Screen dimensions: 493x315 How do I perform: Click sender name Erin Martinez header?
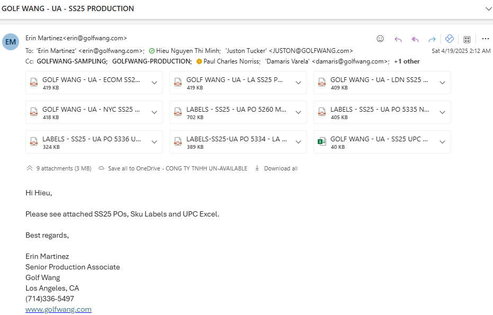(76, 38)
